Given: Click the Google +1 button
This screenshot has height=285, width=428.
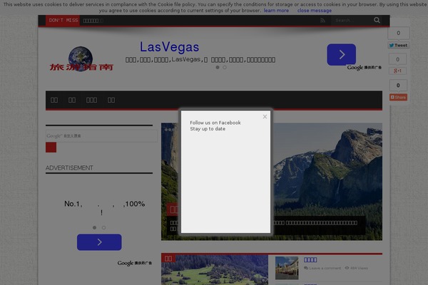Looking at the screenshot, I should [x=398, y=71].
